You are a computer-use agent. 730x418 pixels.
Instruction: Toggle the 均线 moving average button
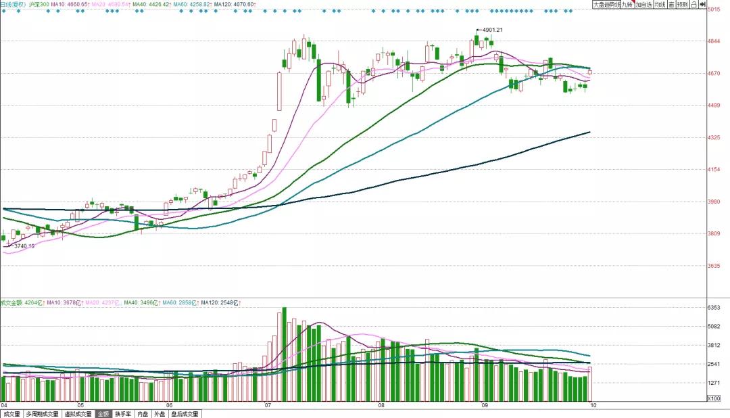660,4
